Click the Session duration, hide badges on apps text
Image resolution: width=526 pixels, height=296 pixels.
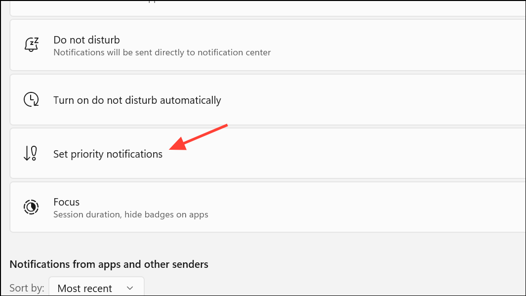pos(131,214)
